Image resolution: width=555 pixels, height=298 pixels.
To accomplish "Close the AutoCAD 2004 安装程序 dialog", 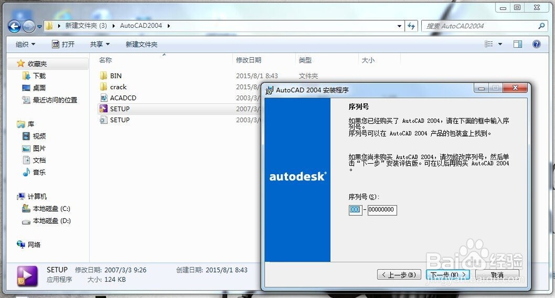I will point(515,88).
